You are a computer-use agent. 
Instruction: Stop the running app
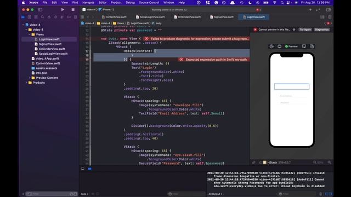click(73, 10)
